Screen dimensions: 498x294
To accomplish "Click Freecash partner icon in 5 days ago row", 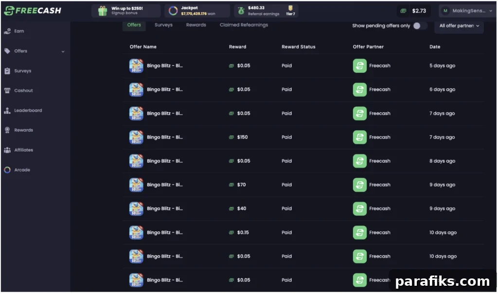I will click(x=359, y=66).
